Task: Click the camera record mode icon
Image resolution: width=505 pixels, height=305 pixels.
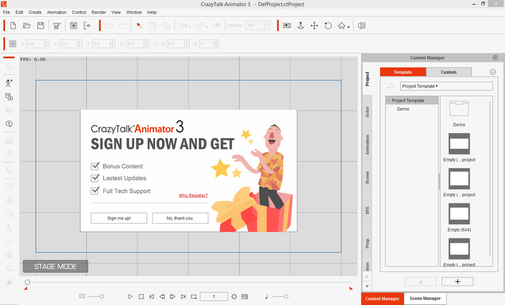Action: (x=287, y=26)
